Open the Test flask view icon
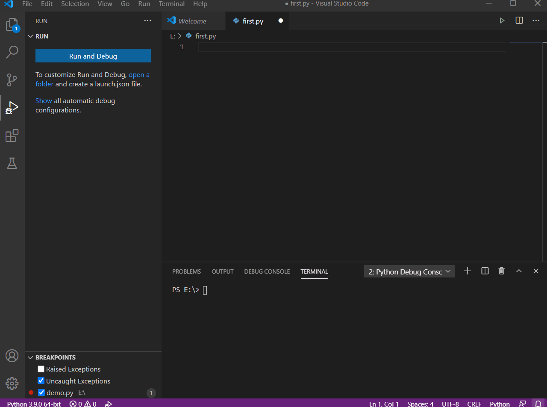 click(x=12, y=163)
